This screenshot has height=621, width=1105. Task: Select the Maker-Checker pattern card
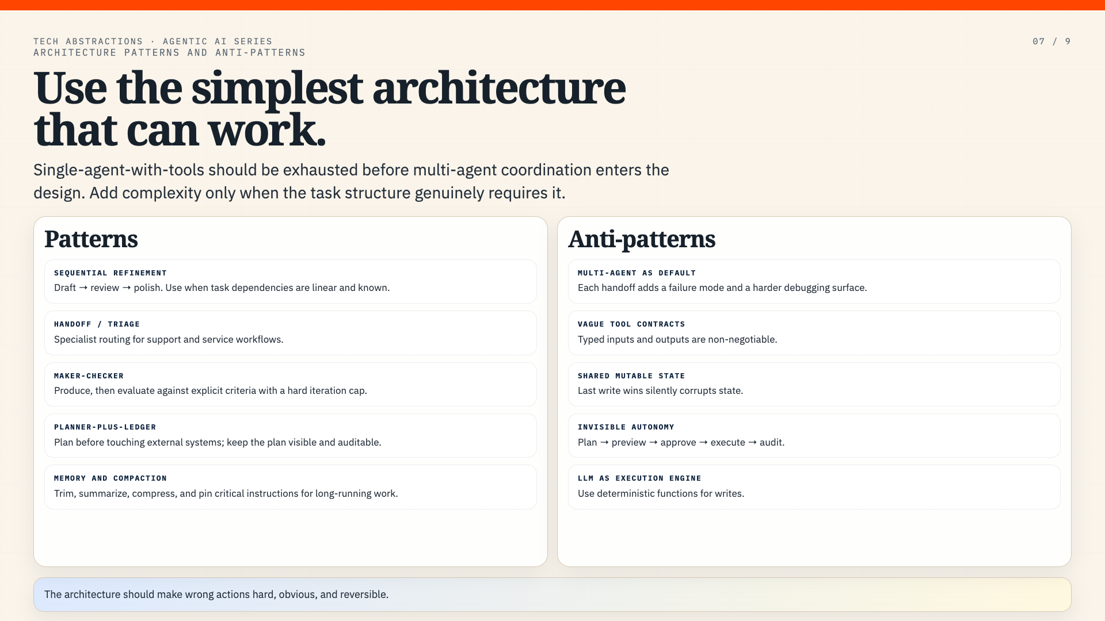tap(291, 384)
